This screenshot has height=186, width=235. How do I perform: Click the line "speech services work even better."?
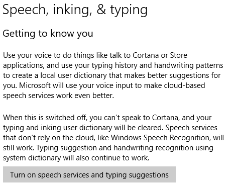coord(58,96)
